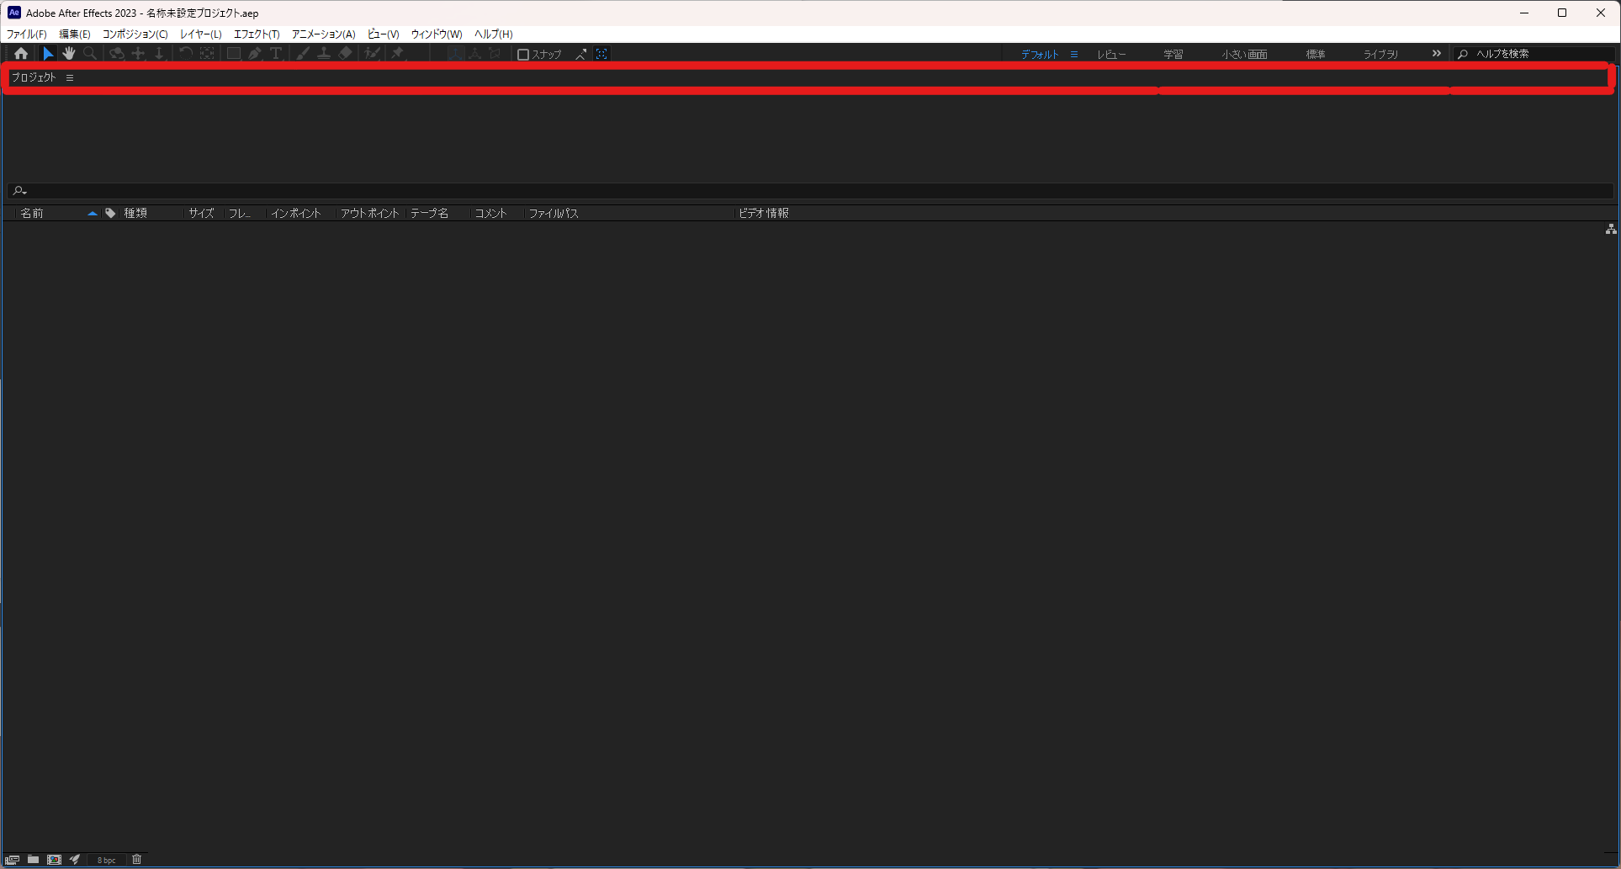Sort by the 種類 column header
The image size is (1621, 869).
(x=135, y=214)
